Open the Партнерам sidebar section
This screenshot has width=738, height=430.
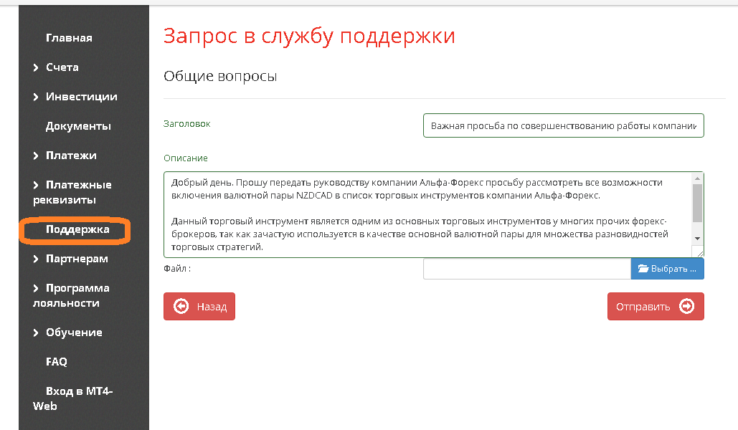[x=77, y=259]
